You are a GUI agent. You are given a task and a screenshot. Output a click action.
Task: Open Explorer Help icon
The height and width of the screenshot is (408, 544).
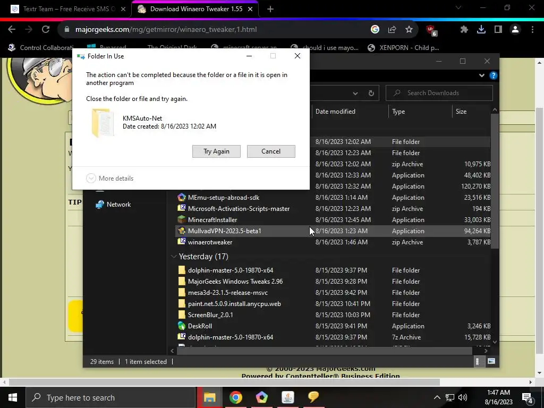pyautogui.click(x=494, y=75)
